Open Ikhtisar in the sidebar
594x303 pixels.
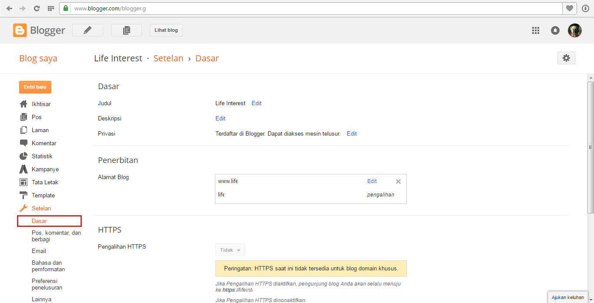41,104
